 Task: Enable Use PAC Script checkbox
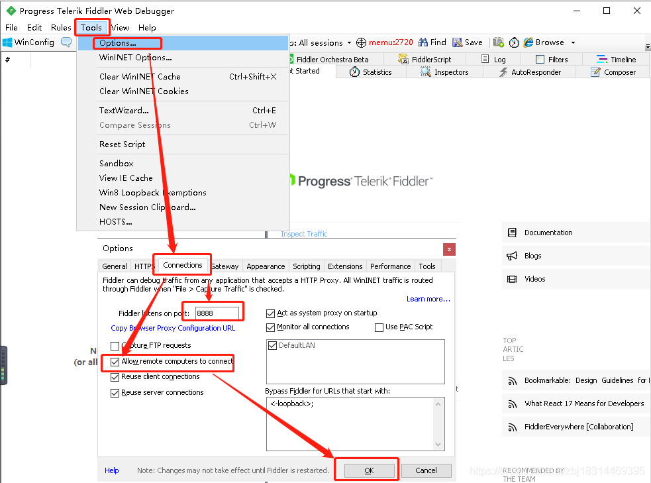pos(379,327)
